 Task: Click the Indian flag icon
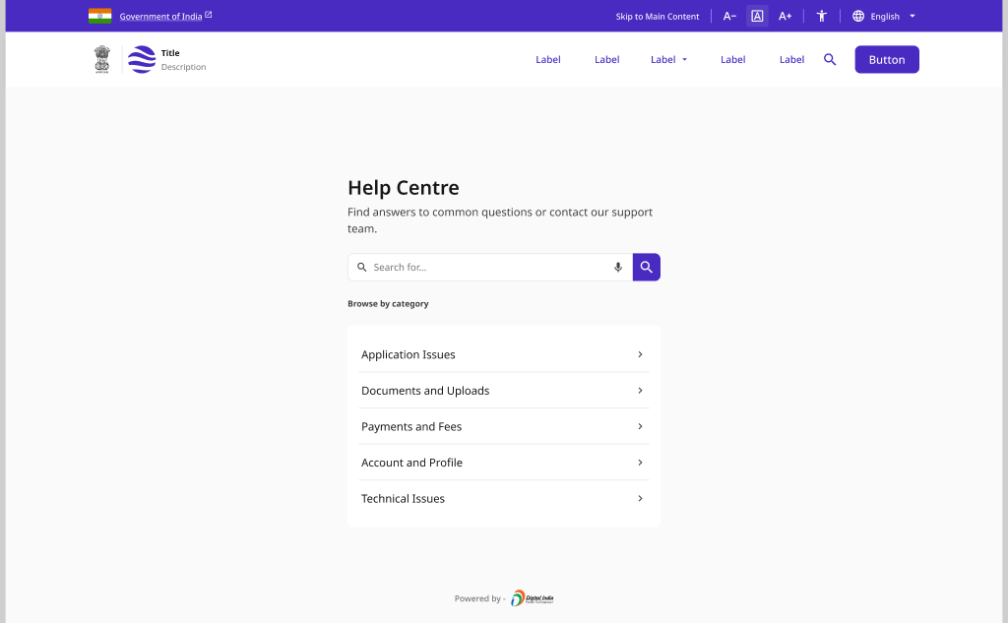click(99, 16)
